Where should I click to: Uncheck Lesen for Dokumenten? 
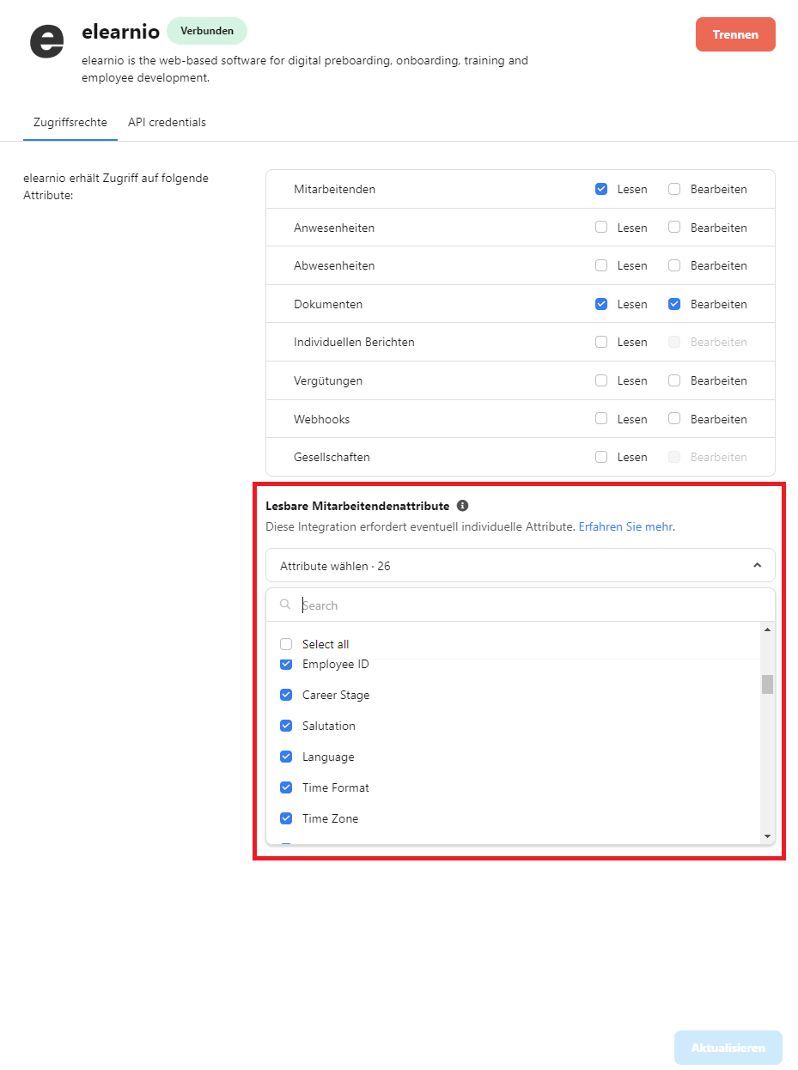(x=601, y=304)
